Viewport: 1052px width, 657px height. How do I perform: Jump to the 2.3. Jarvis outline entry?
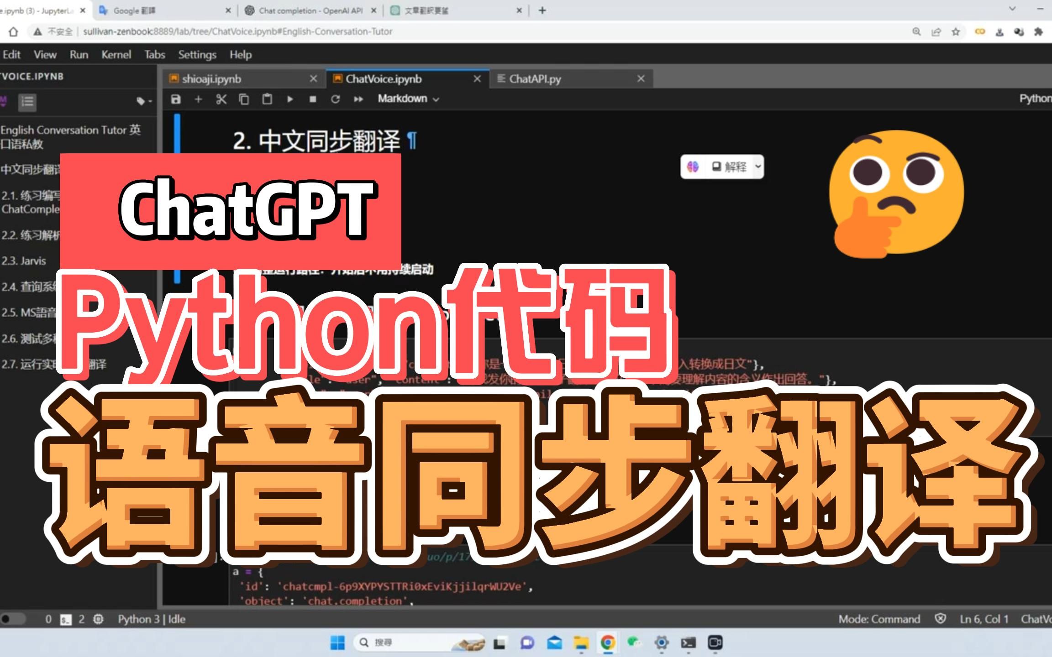24,261
